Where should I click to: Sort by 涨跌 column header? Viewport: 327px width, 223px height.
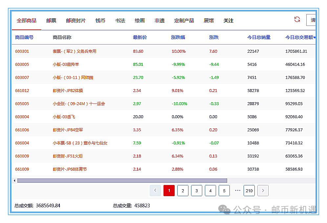pos(214,37)
